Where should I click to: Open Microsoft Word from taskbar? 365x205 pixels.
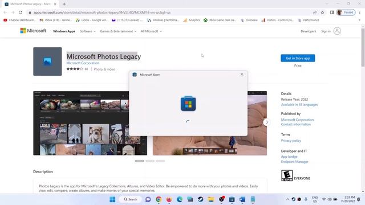click(242, 199)
